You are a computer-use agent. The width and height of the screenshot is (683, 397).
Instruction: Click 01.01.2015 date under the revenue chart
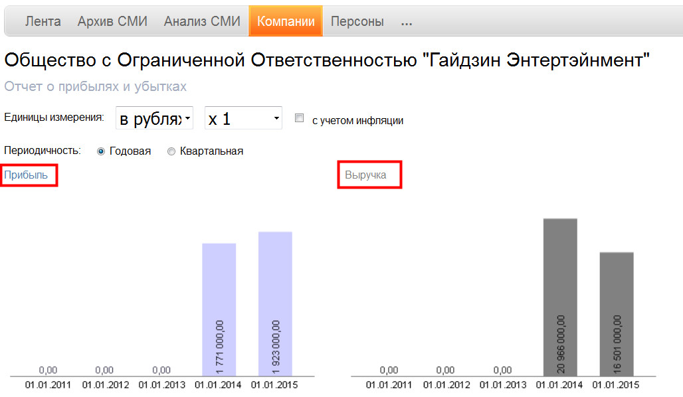(615, 385)
